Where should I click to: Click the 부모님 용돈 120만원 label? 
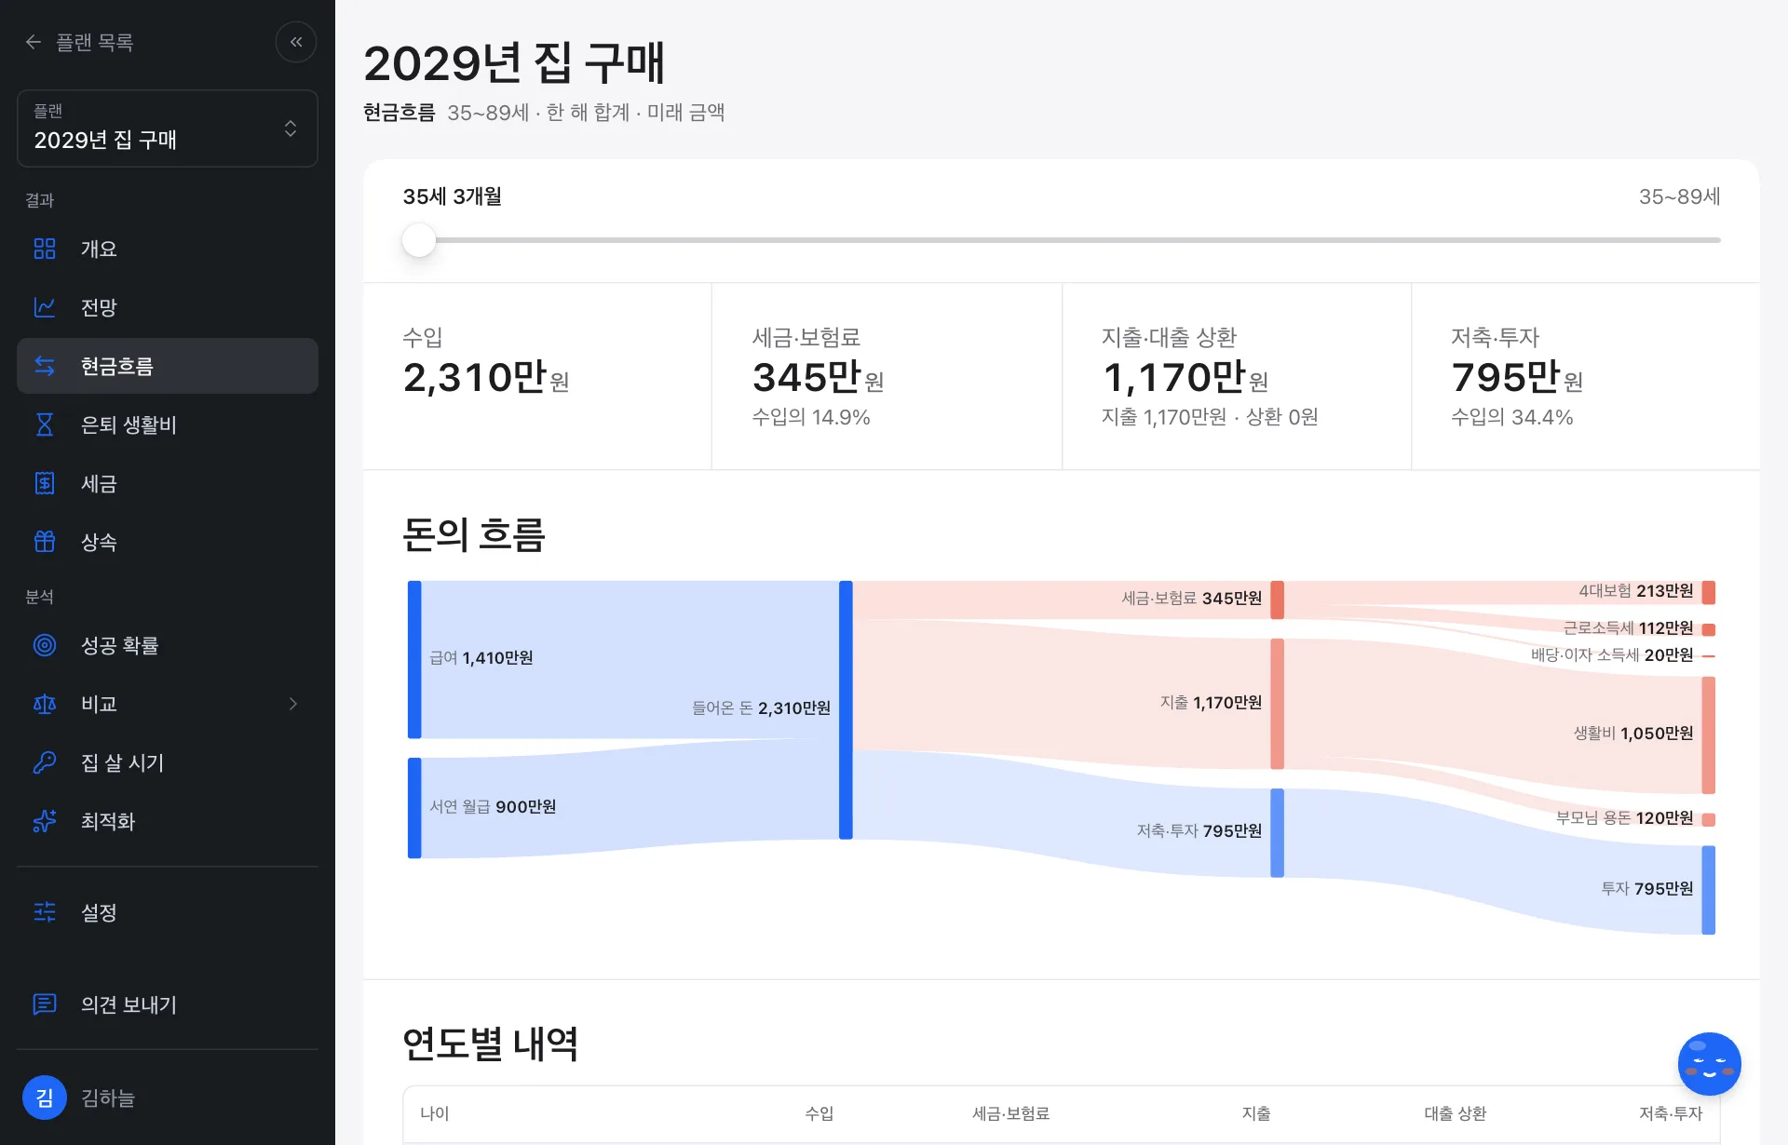(x=1625, y=818)
